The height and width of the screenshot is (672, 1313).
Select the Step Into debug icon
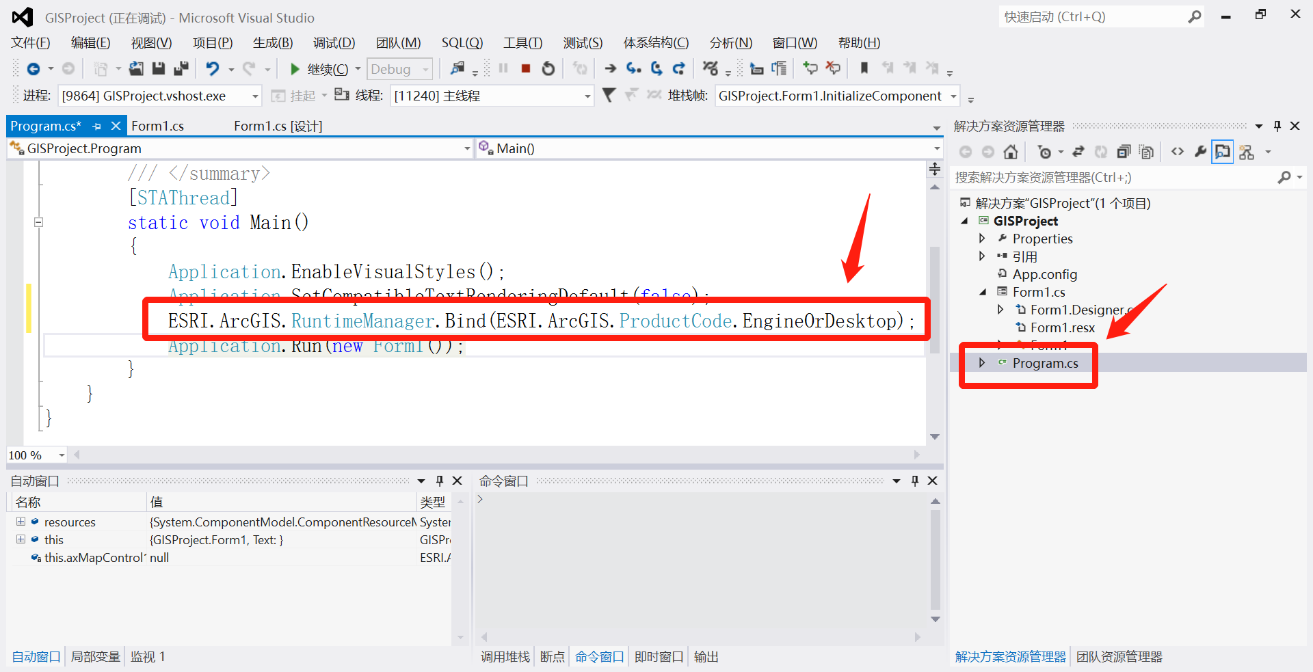(x=634, y=68)
